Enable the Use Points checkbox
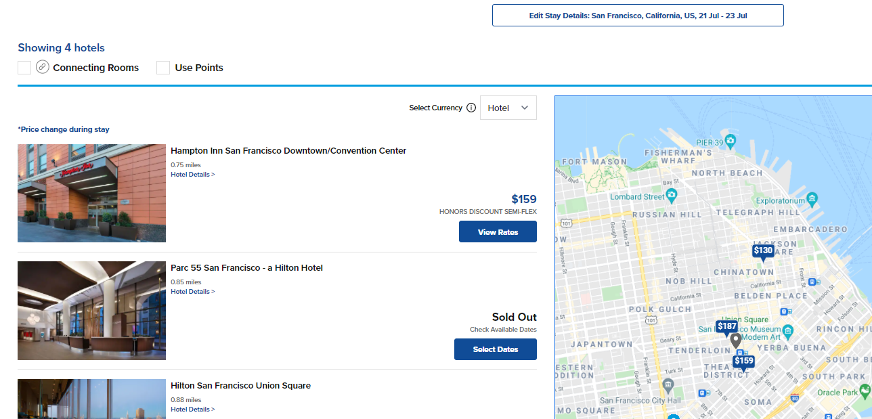The width and height of the screenshot is (872, 419). (162, 67)
